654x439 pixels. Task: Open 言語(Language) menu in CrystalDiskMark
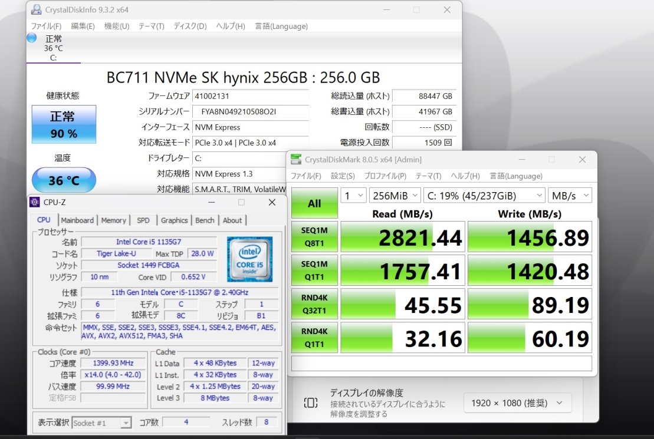point(517,176)
